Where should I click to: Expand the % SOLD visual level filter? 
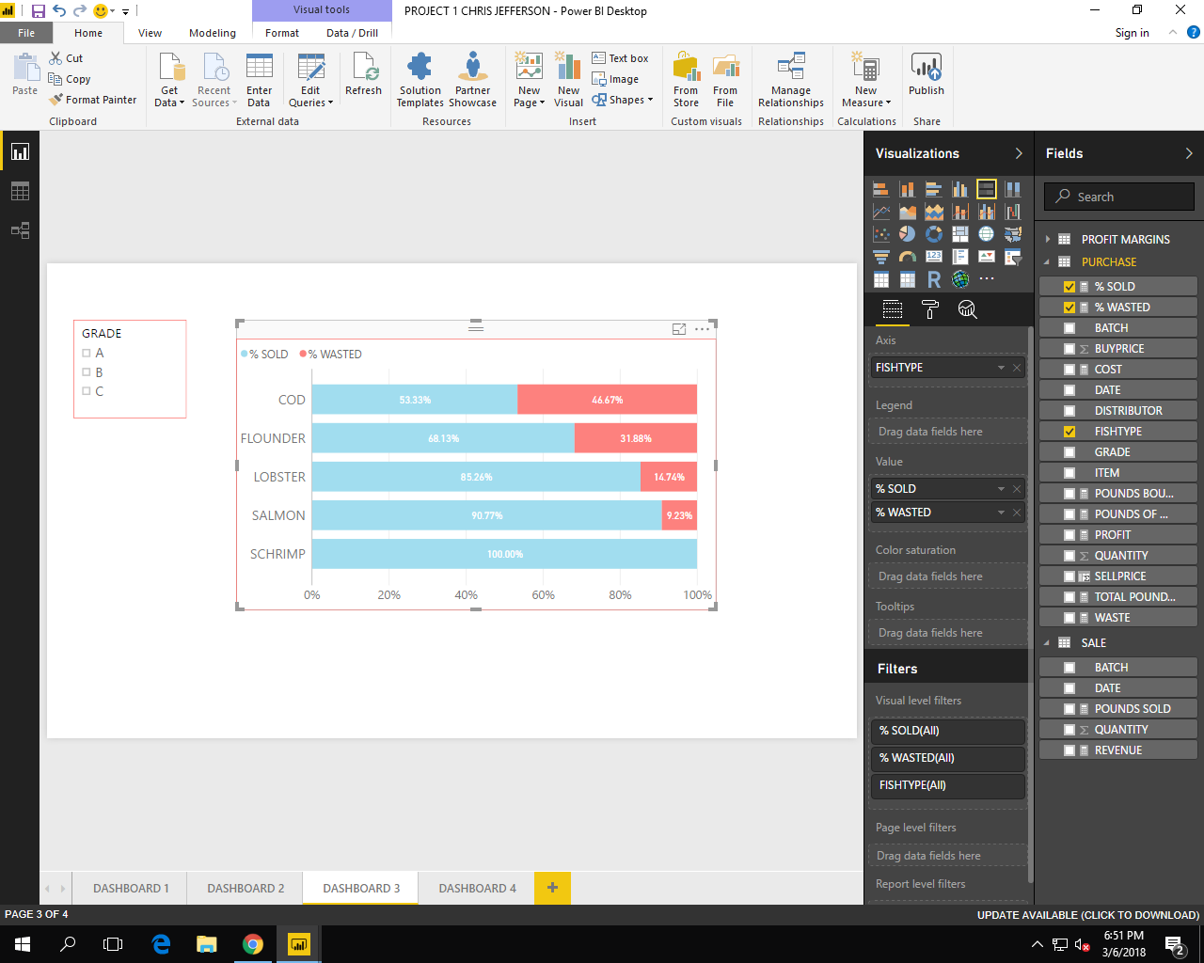coord(947,731)
